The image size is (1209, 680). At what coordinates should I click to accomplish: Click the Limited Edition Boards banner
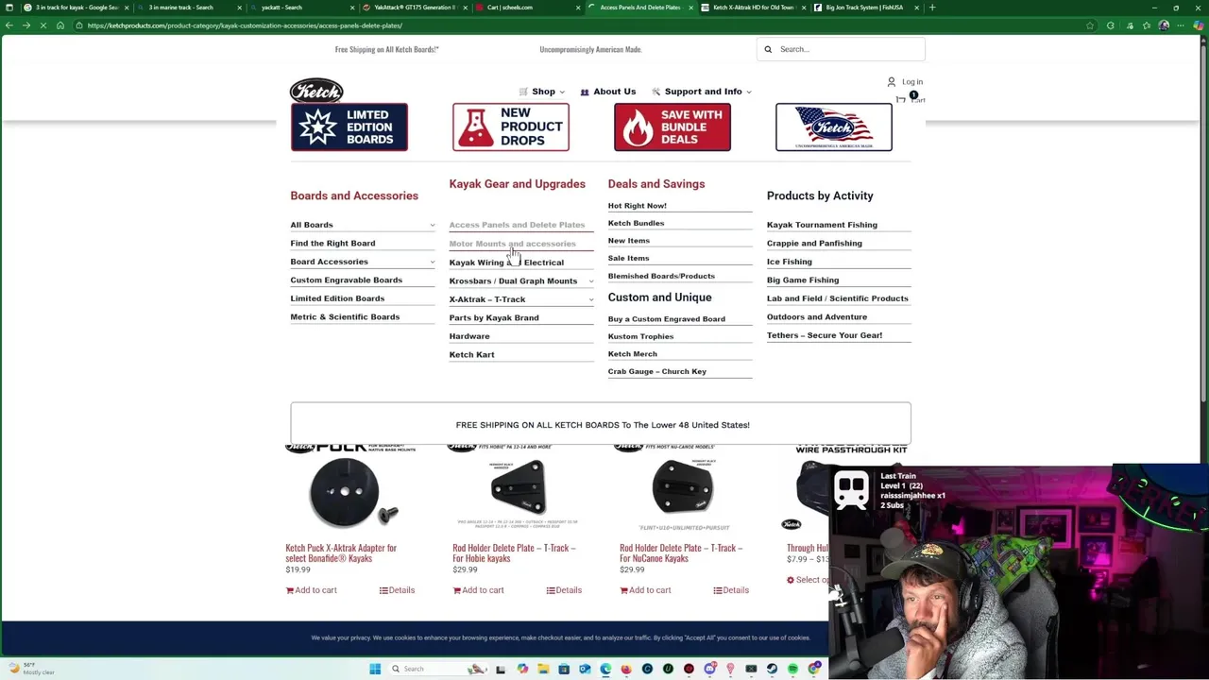[349, 127]
